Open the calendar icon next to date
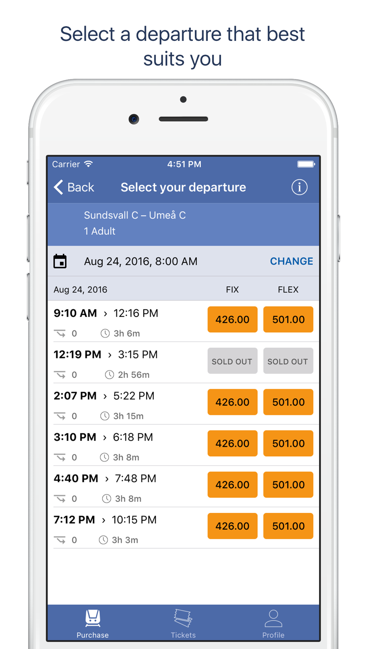This screenshot has height=649, width=365. [x=60, y=261]
